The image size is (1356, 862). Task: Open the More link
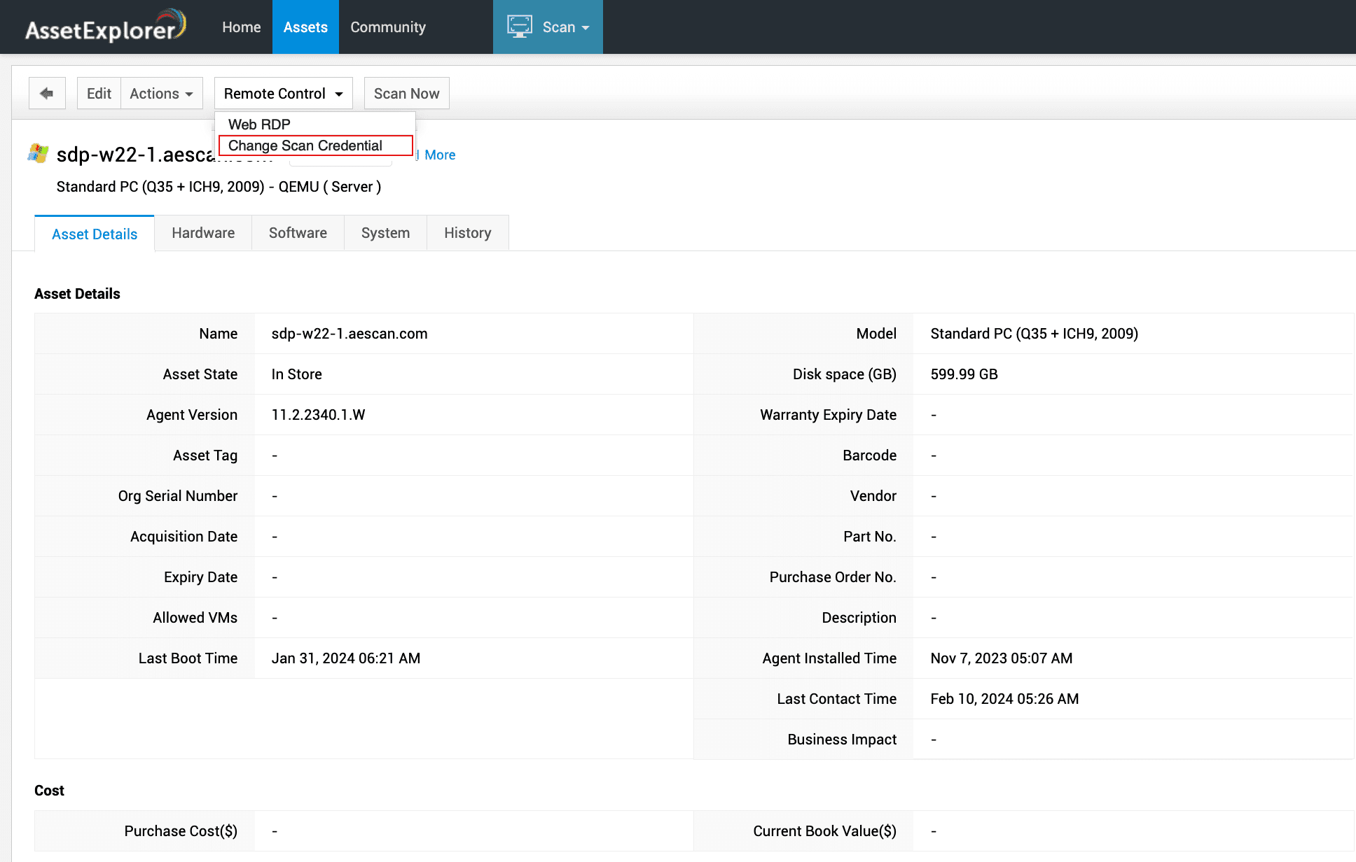[x=440, y=155]
